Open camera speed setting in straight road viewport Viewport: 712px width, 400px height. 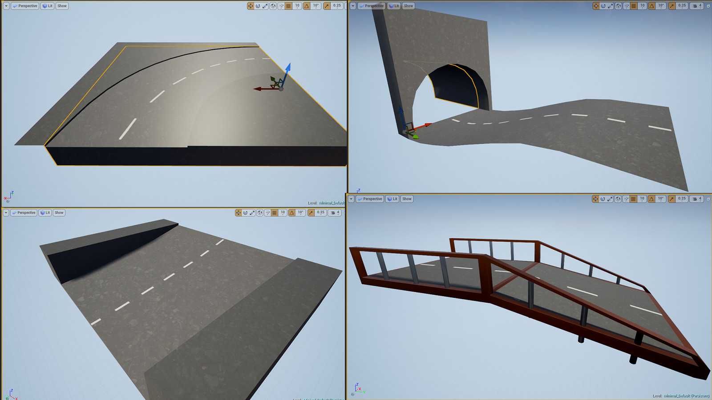[335, 212]
